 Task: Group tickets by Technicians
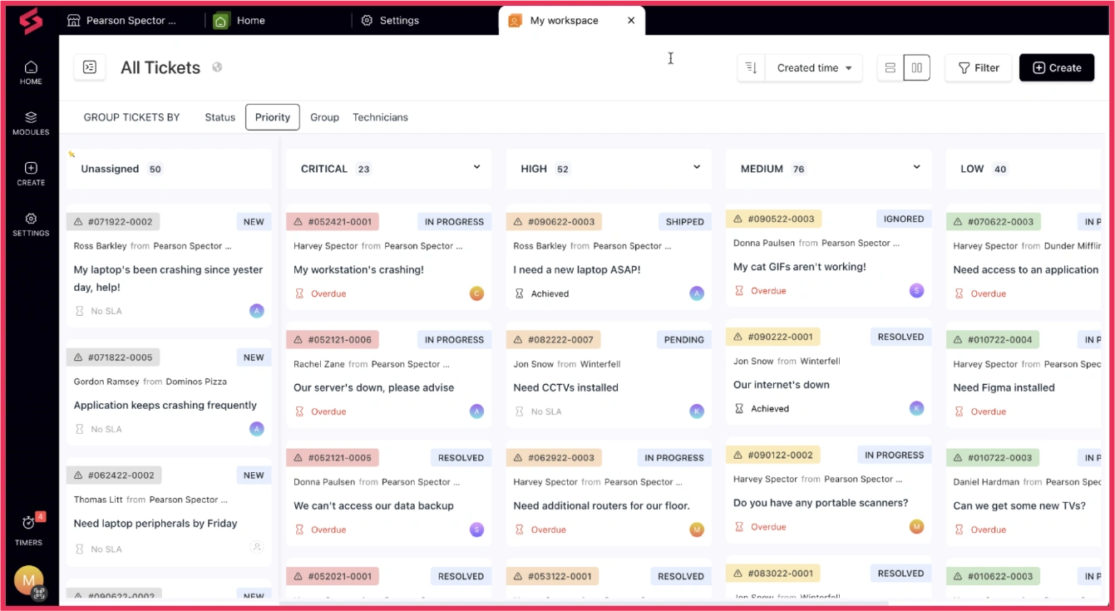380,117
